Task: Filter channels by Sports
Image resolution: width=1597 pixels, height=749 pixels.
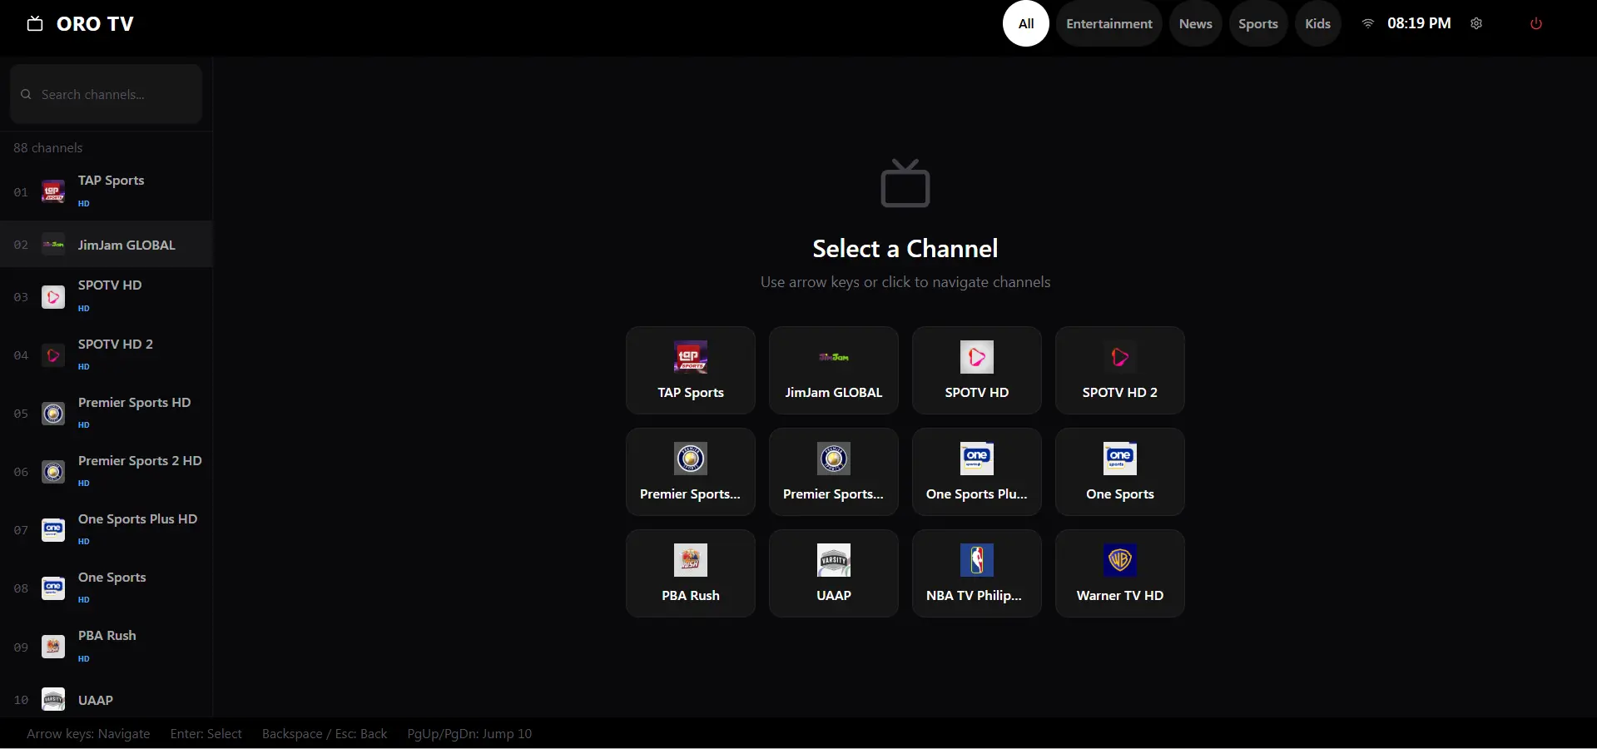Action: [x=1258, y=23]
